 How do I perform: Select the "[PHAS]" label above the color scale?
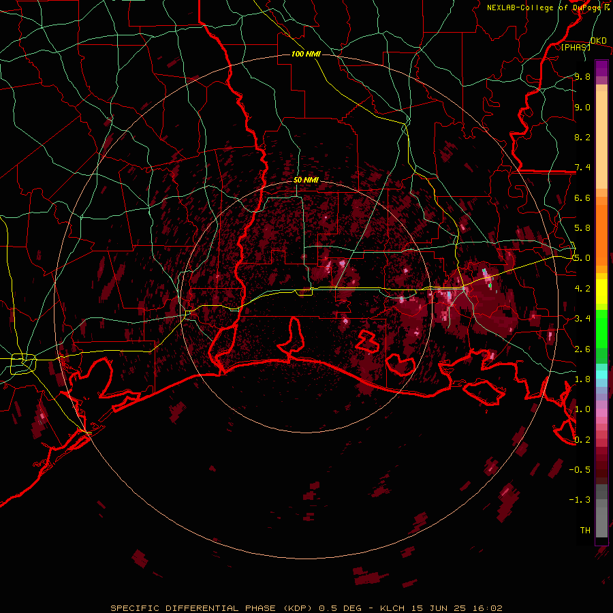click(x=576, y=48)
